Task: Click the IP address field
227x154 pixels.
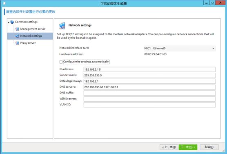Action: pyautogui.click(x=149, y=69)
